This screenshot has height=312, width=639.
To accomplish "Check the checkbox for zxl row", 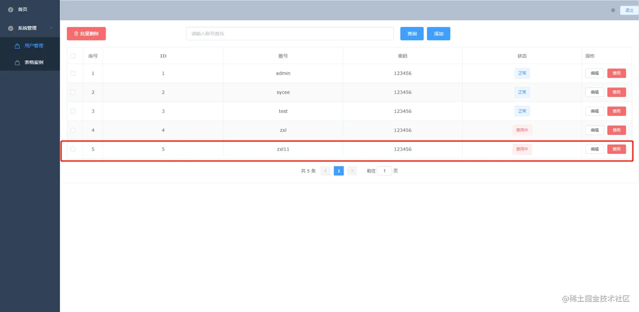I will click(73, 130).
